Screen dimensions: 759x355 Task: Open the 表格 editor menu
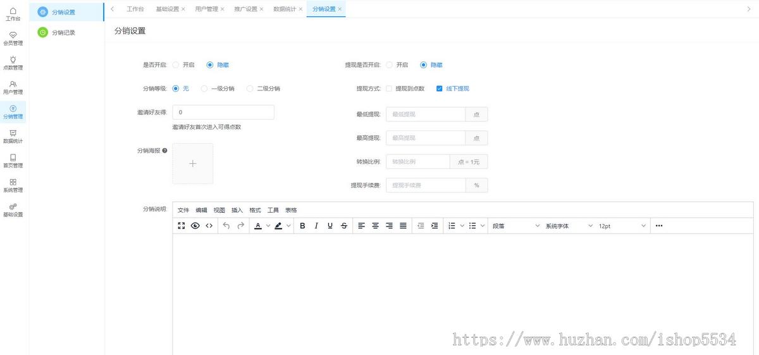click(x=291, y=210)
